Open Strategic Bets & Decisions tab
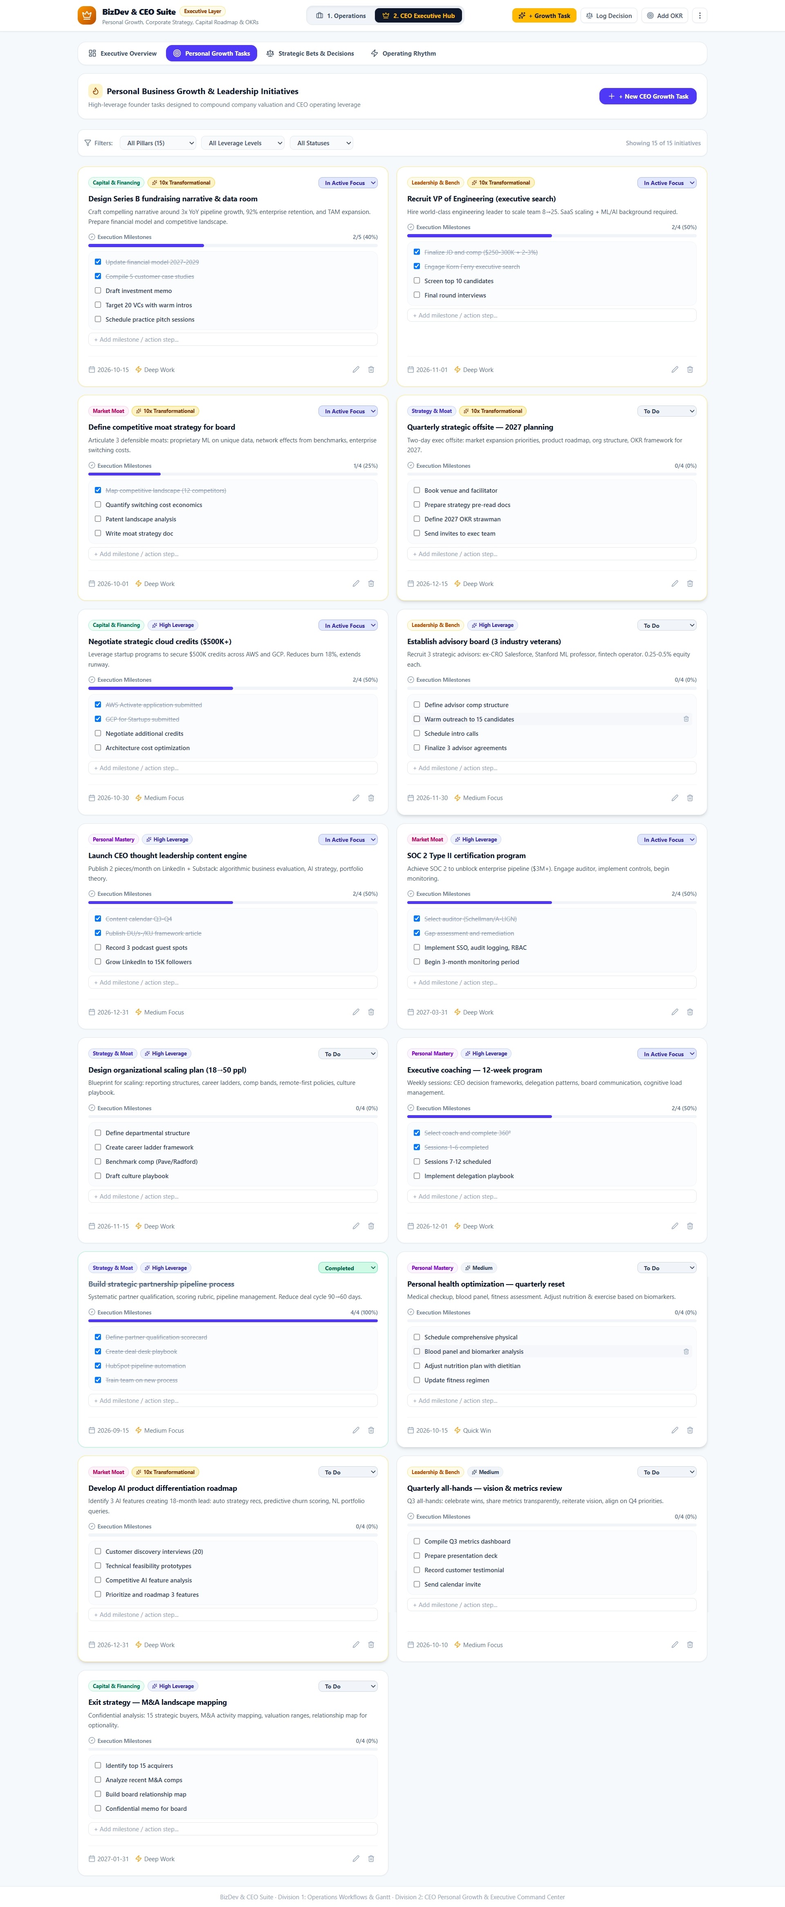The height and width of the screenshot is (1907, 785). pyautogui.click(x=310, y=53)
